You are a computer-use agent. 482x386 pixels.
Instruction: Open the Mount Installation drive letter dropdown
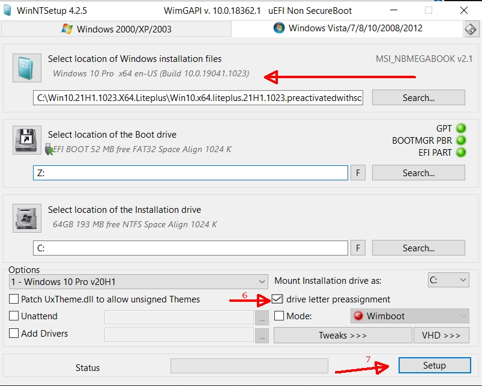(448, 280)
